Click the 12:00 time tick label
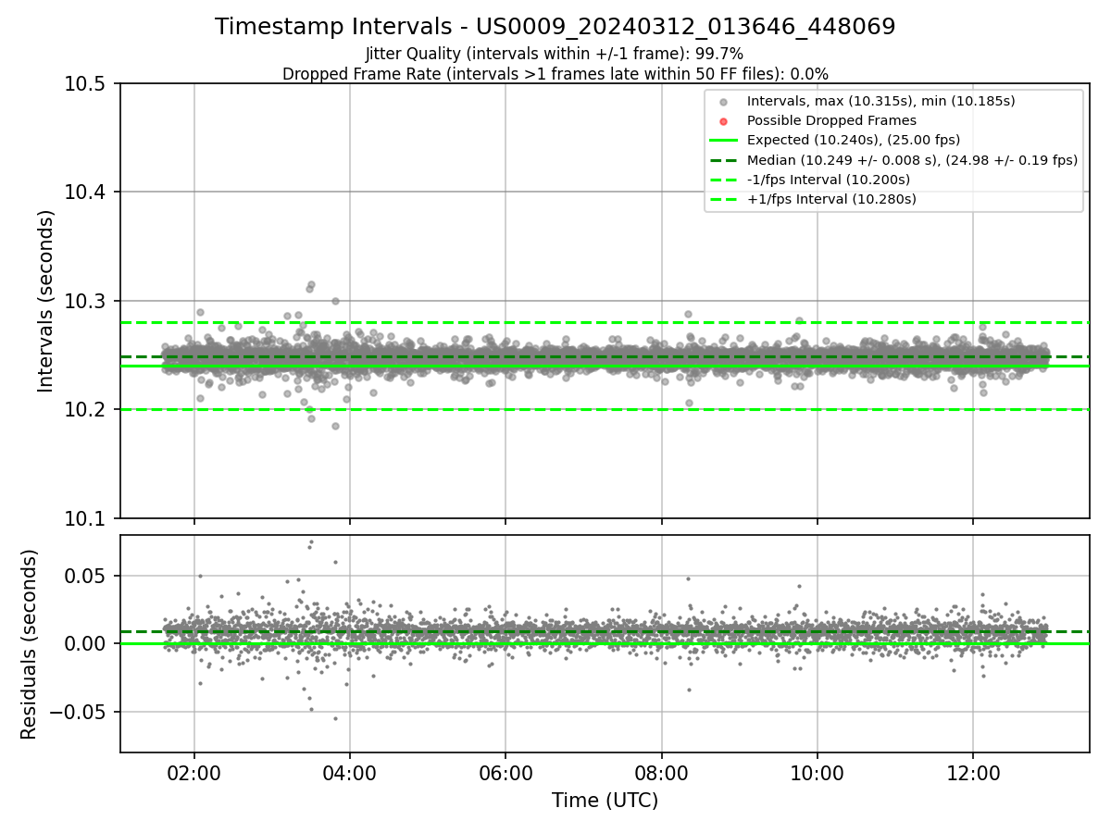Image resolution: width=1111 pixels, height=833 pixels. [x=973, y=772]
